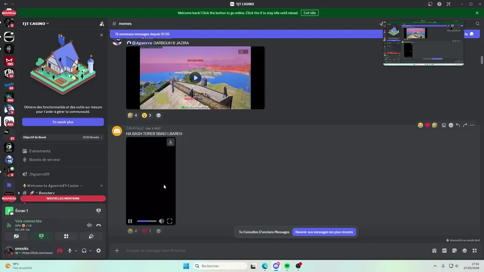
Task: Collapse the Welcome to AguerroX9 Casino category
Action: click(53, 185)
